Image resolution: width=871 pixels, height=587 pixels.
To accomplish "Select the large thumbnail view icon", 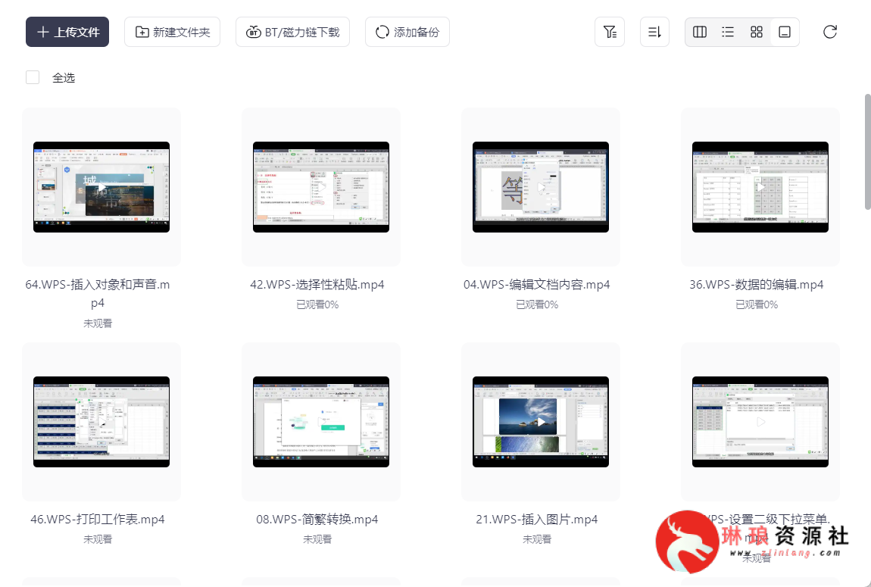I will (x=785, y=33).
